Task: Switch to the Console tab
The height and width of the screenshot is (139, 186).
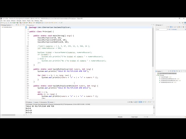Action: (x=51, y=102)
